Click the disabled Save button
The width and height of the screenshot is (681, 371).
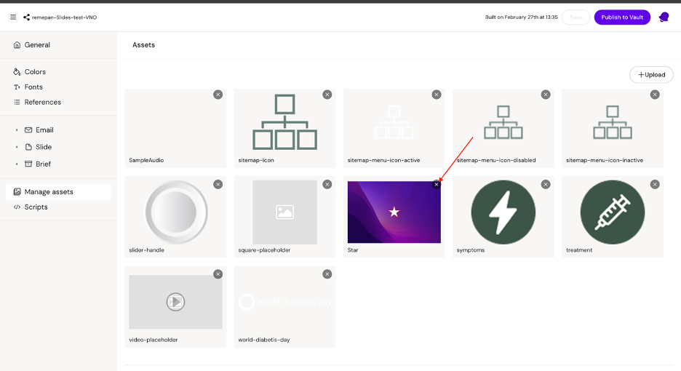pyautogui.click(x=576, y=17)
